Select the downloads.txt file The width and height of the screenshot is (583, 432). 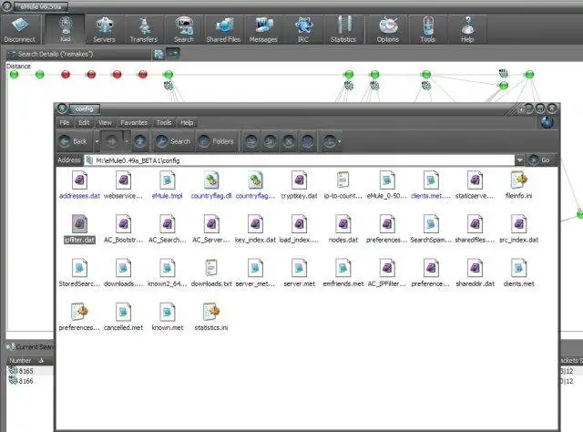pyautogui.click(x=211, y=273)
